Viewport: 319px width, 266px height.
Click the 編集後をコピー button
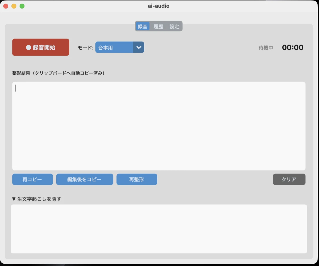click(85, 179)
